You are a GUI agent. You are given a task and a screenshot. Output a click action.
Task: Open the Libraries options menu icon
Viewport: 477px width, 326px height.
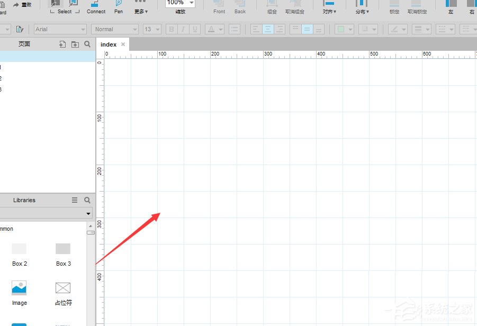pos(75,200)
